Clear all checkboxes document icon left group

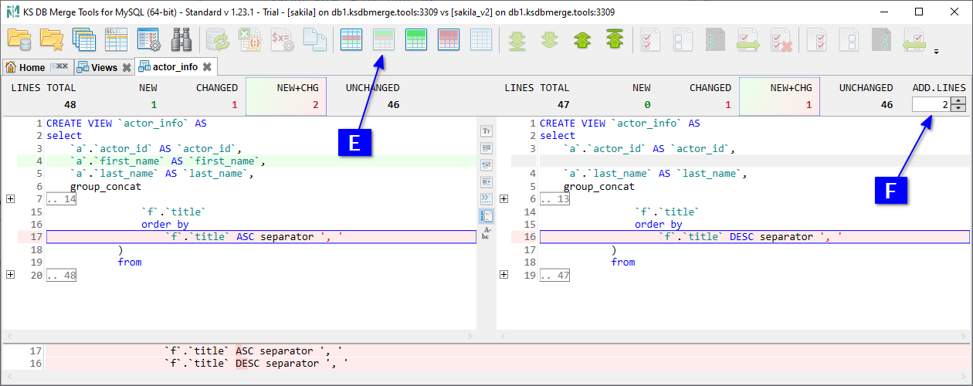click(683, 39)
